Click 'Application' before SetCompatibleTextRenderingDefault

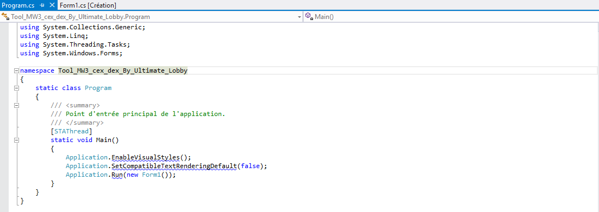[x=86, y=166]
